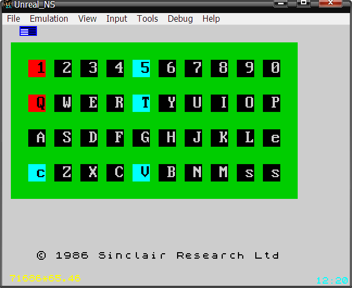Open the Debug menu

pyautogui.click(x=180, y=18)
